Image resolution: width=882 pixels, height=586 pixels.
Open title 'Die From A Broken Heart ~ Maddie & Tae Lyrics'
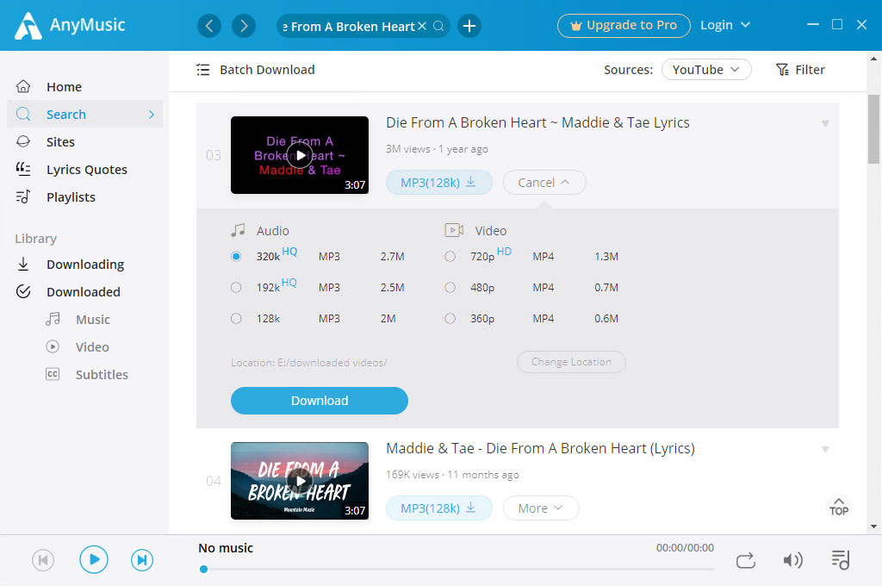tap(537, 122)
